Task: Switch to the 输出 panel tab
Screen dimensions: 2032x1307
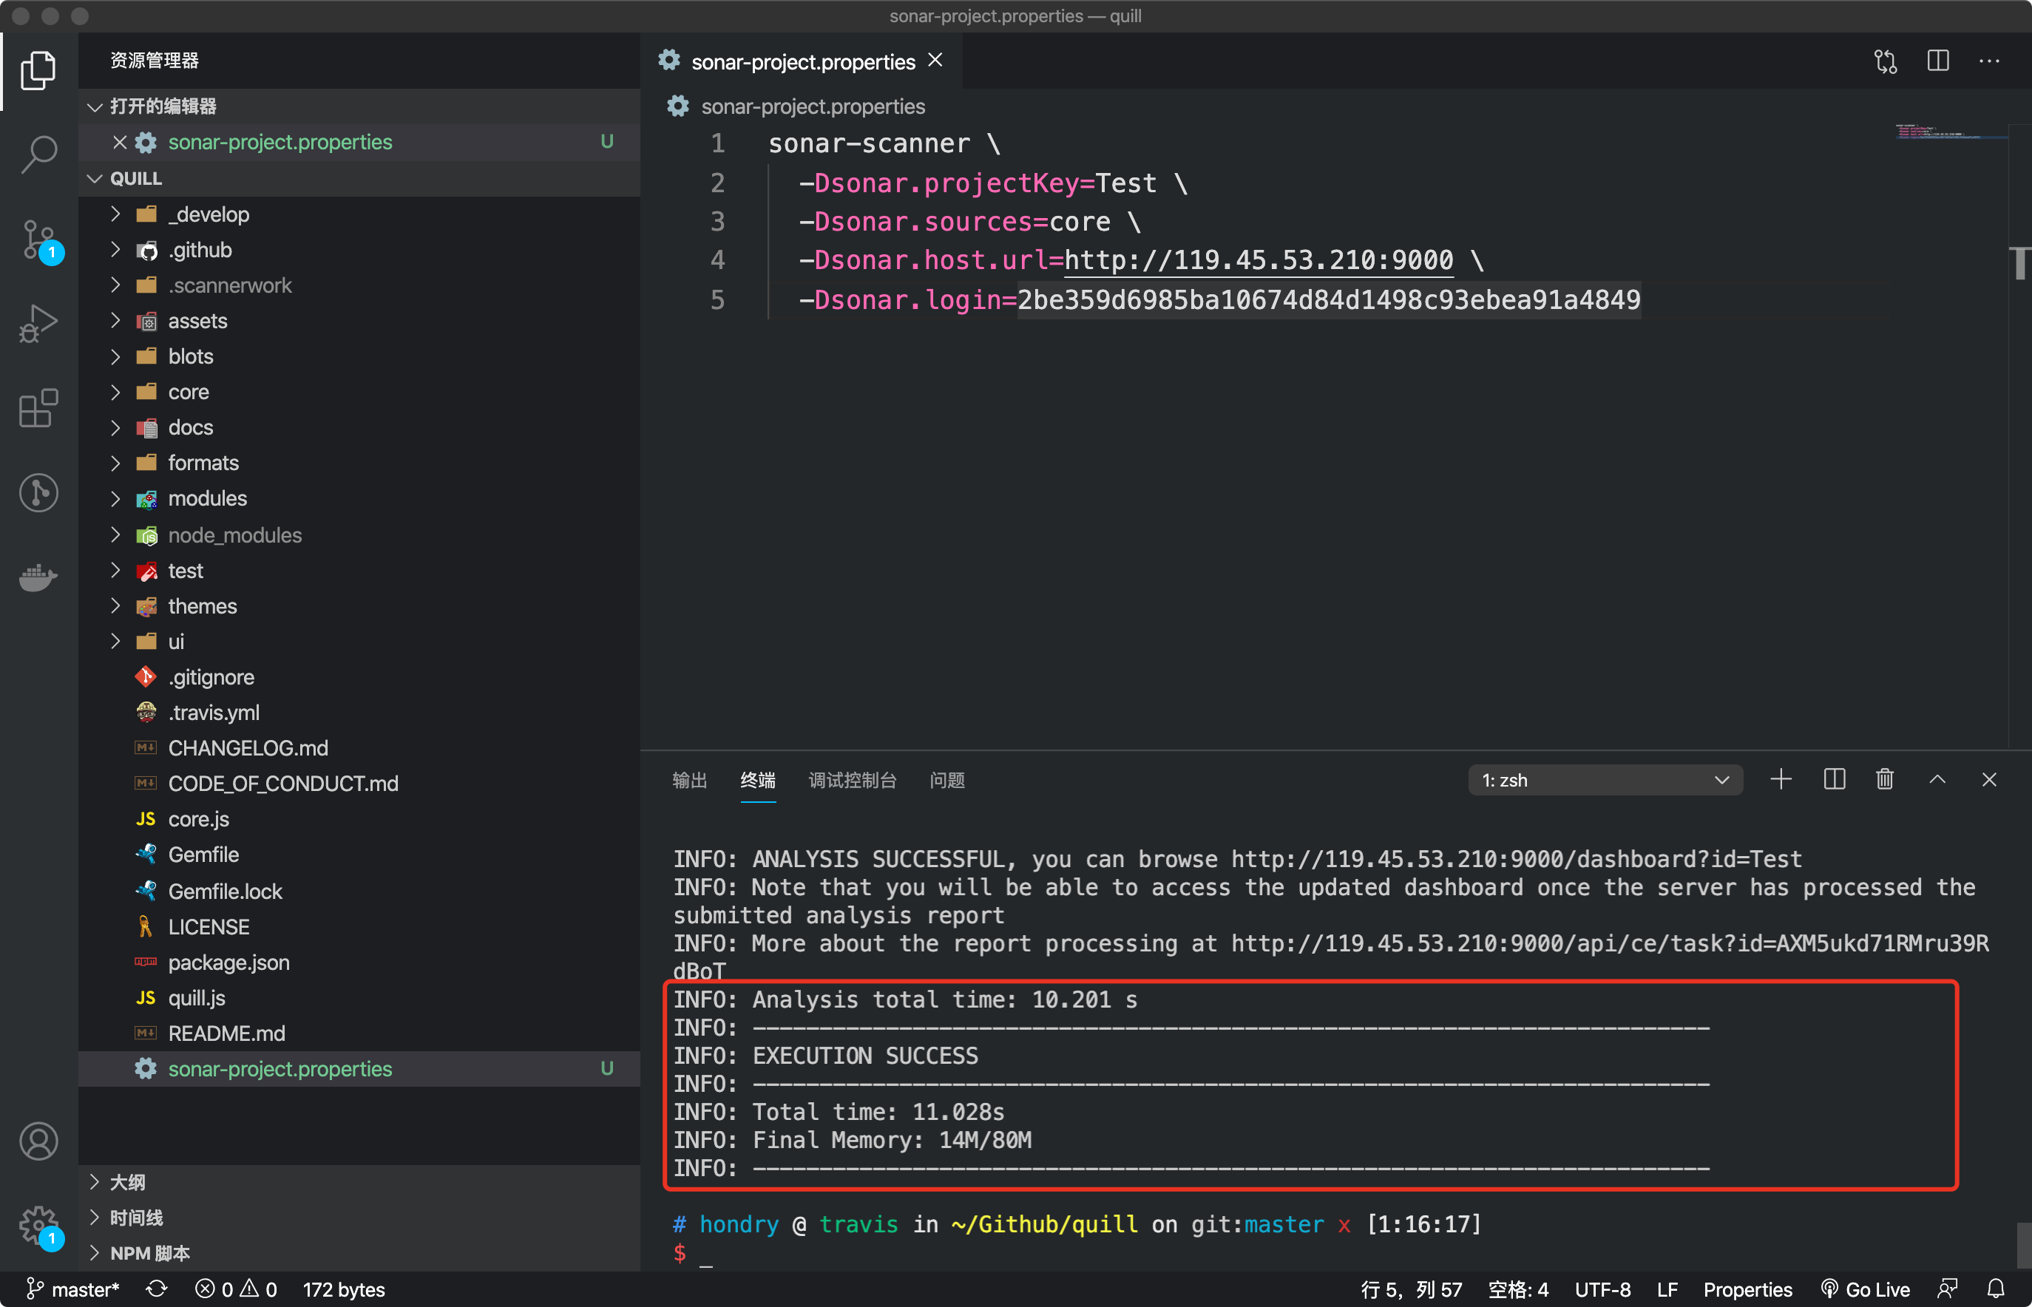Action: point(689,780)
